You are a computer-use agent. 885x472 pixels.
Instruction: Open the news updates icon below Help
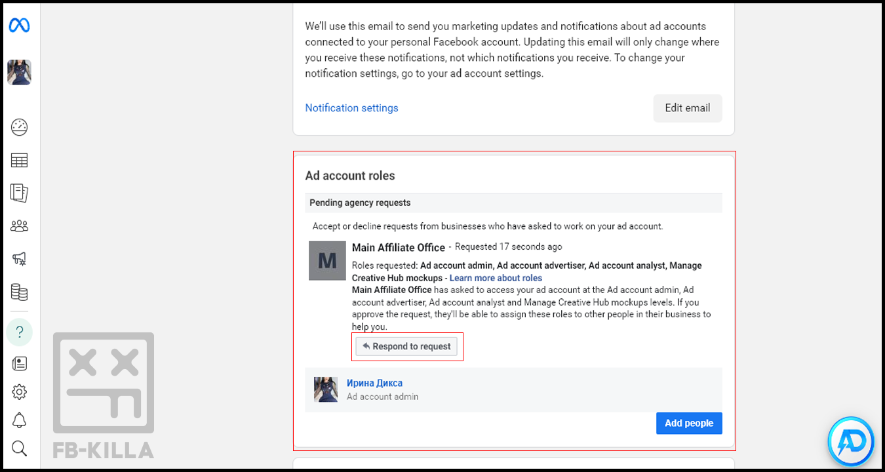click(19, 363)
